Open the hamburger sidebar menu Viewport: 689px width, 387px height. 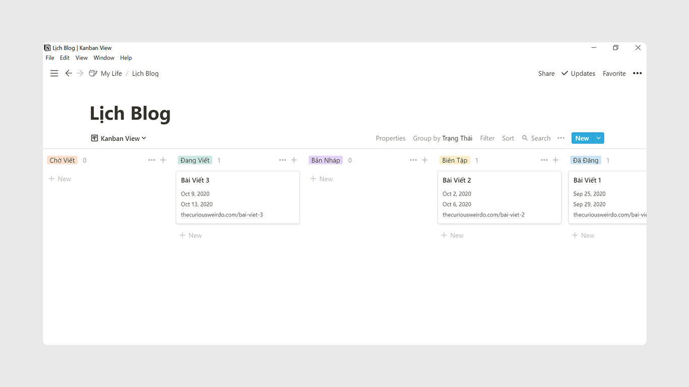pyautogui.click(x=54, y=74)
